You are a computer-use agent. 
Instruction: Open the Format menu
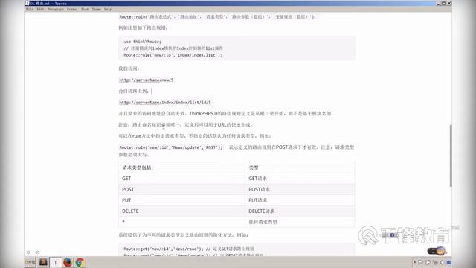click(x=72, y=10)
